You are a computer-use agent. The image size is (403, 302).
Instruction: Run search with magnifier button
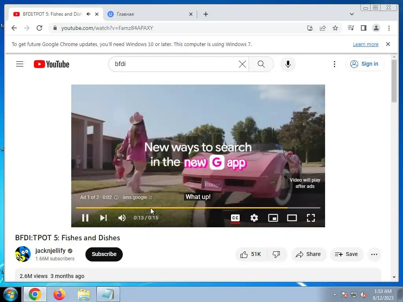[x=261, y=64]
